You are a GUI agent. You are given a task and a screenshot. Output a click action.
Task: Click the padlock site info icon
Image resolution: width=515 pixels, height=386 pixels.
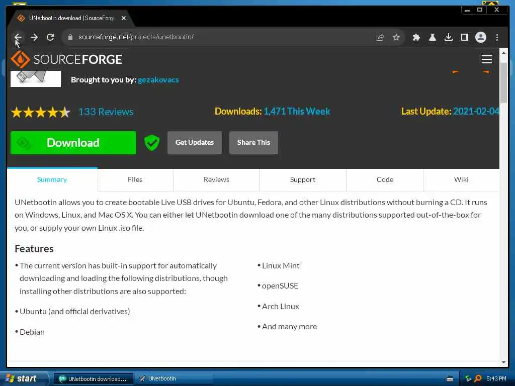[x=70, y=37]
